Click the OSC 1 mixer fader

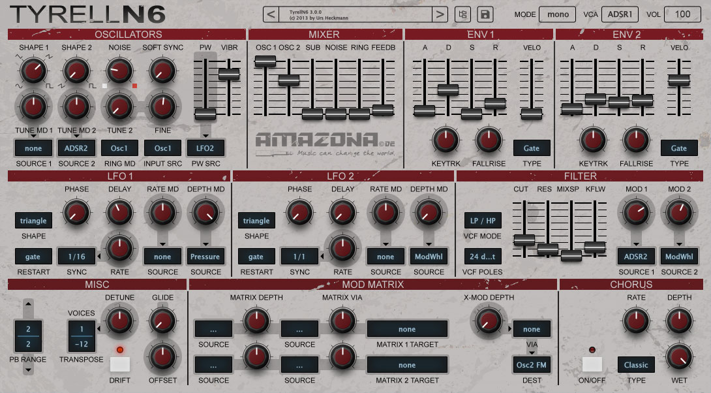(265, 61)
